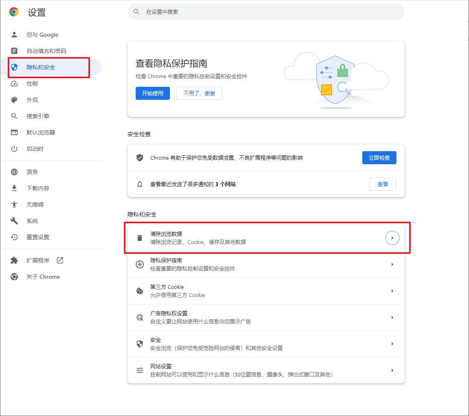Click the palette icon for 外观
The image size is (469, 416).
pos(14,100)
